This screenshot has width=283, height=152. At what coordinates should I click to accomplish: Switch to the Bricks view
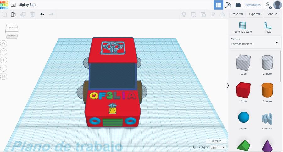[x=238, y=5]
